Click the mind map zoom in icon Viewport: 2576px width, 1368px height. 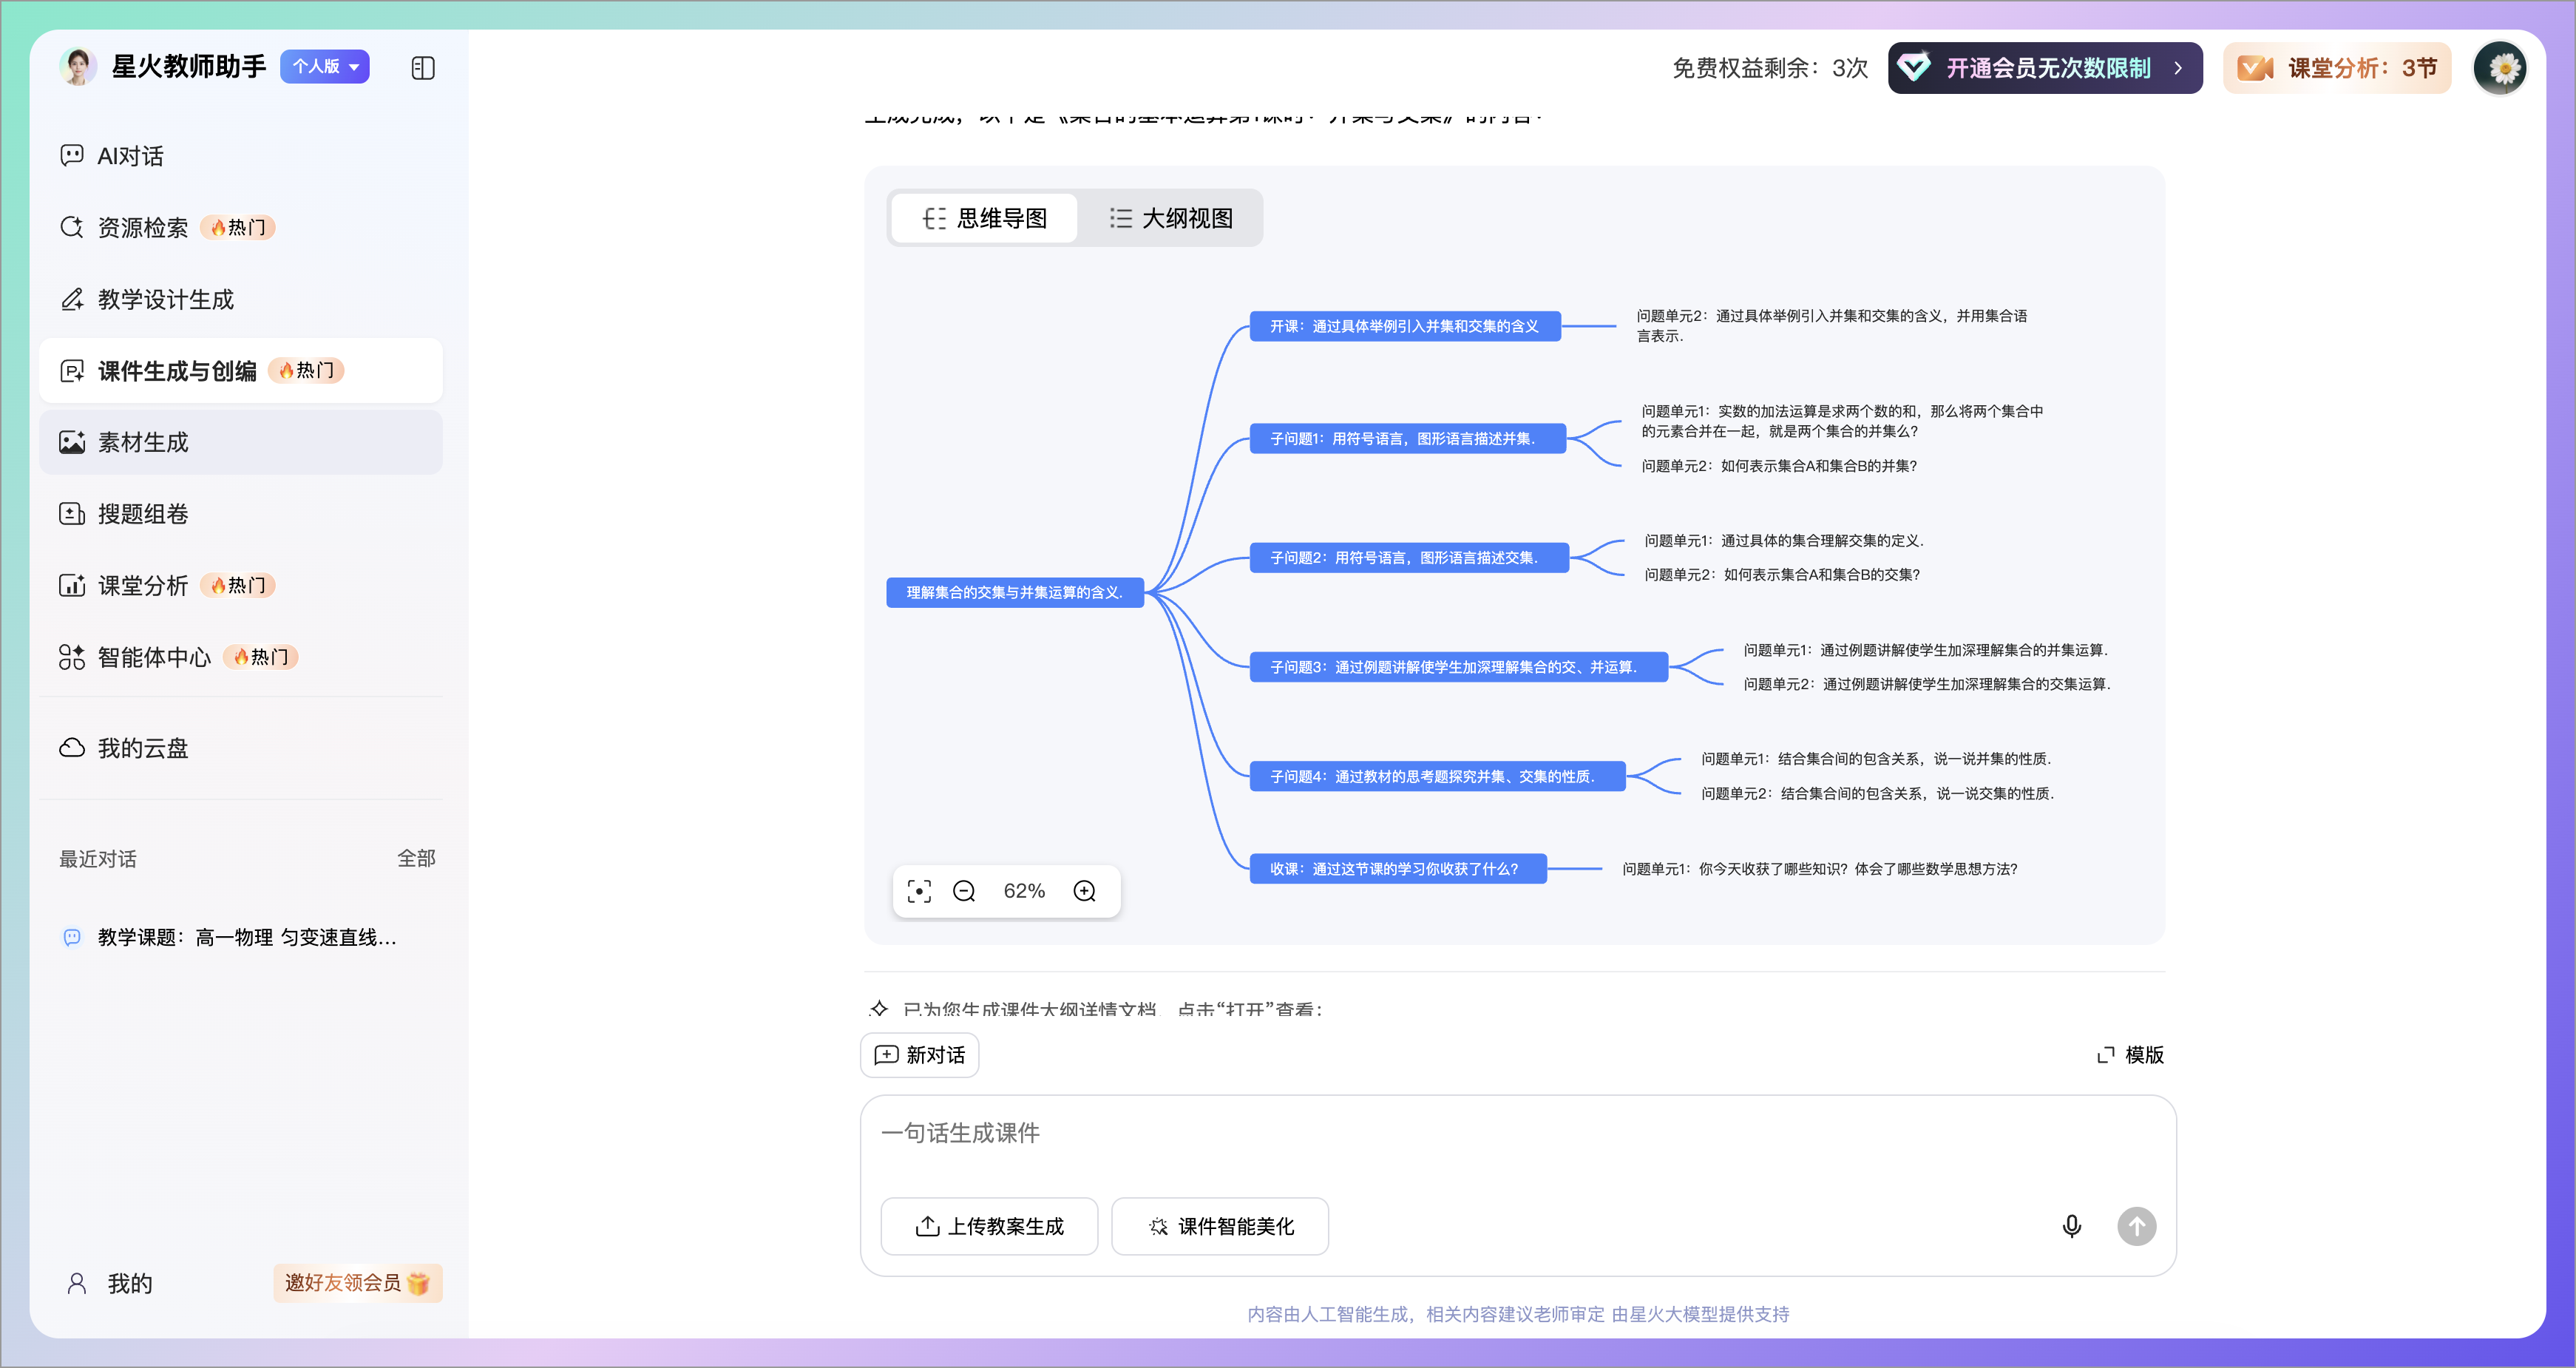1085,891
